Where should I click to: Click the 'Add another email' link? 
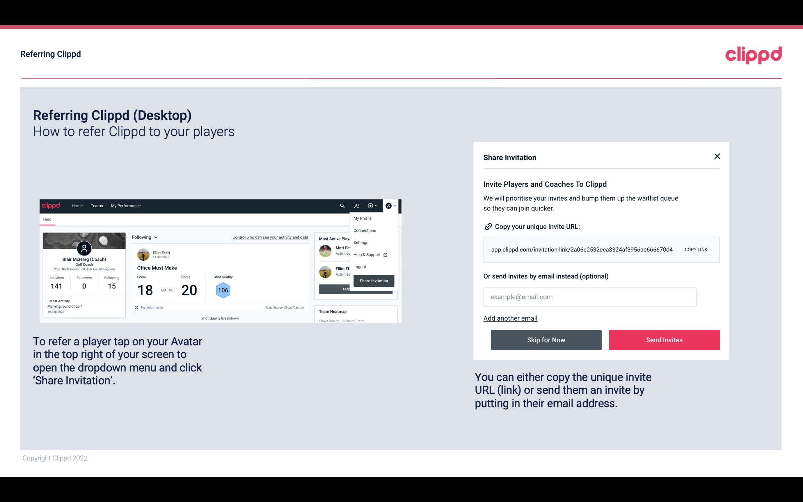click(x=510, y=318)
